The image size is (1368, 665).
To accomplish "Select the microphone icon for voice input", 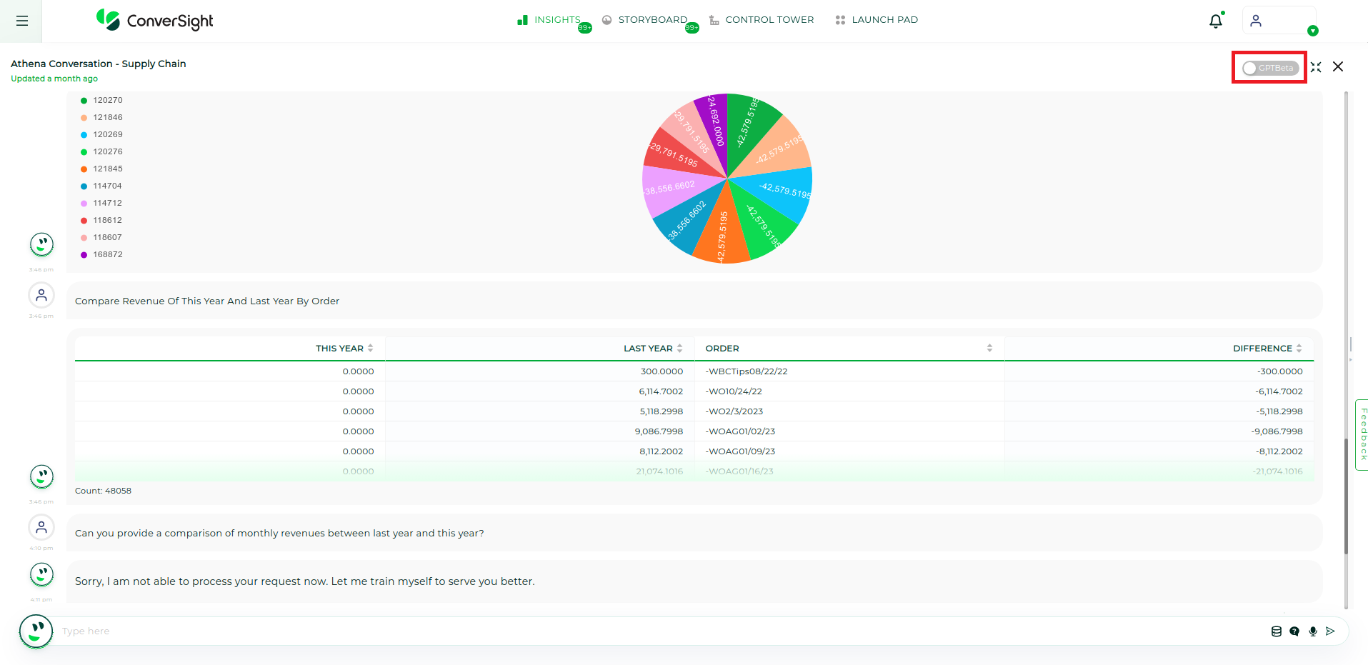I will [1312, 631].
